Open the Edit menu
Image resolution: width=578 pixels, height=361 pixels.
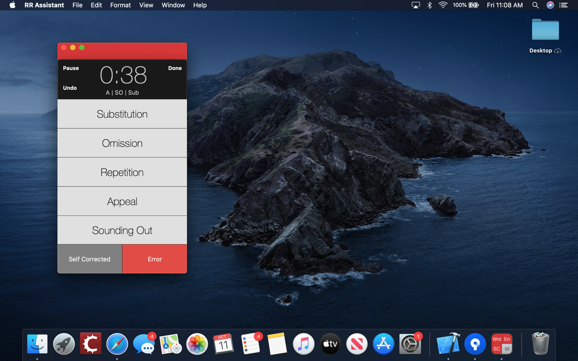[x=96, y=5]
